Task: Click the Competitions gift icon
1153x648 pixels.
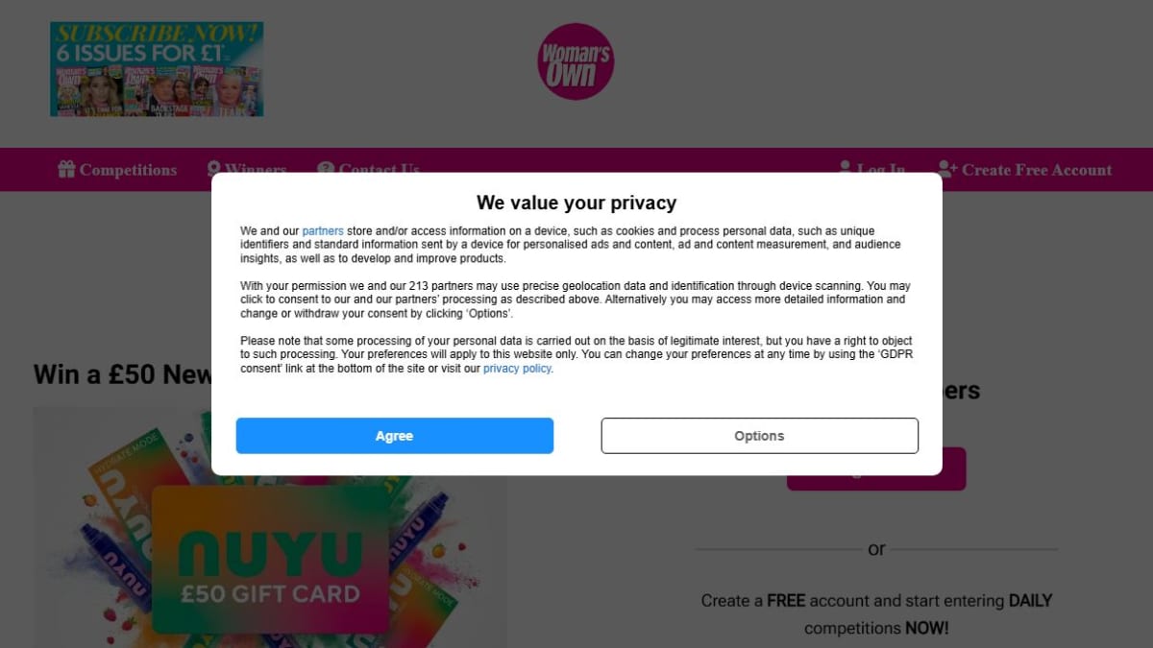Action: click(x=66, y=169)
